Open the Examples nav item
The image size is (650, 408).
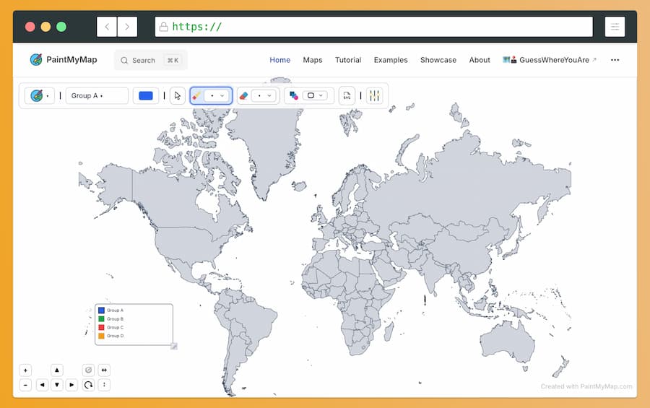pyautogui.click(x=391, y=60)
